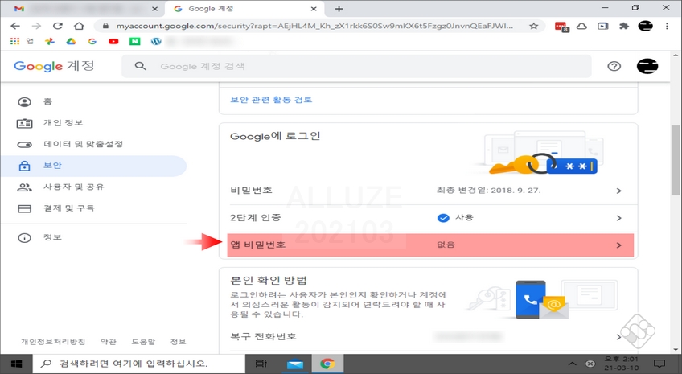Go forward with browser forward arrow
This screenshot has height=374, width=682.
(x=36, y=26)
